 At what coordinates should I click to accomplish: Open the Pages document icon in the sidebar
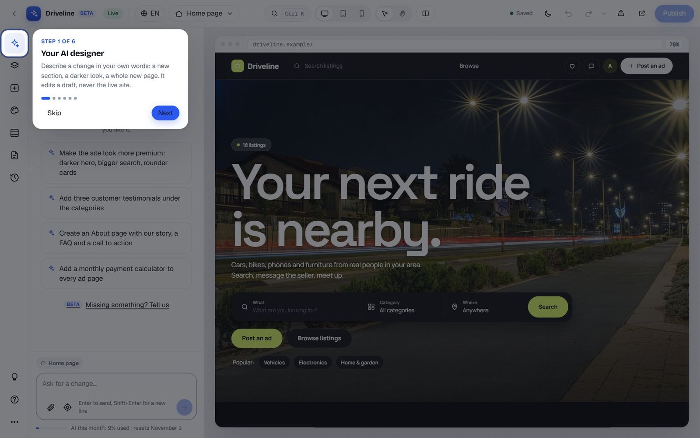pos(14,155)
